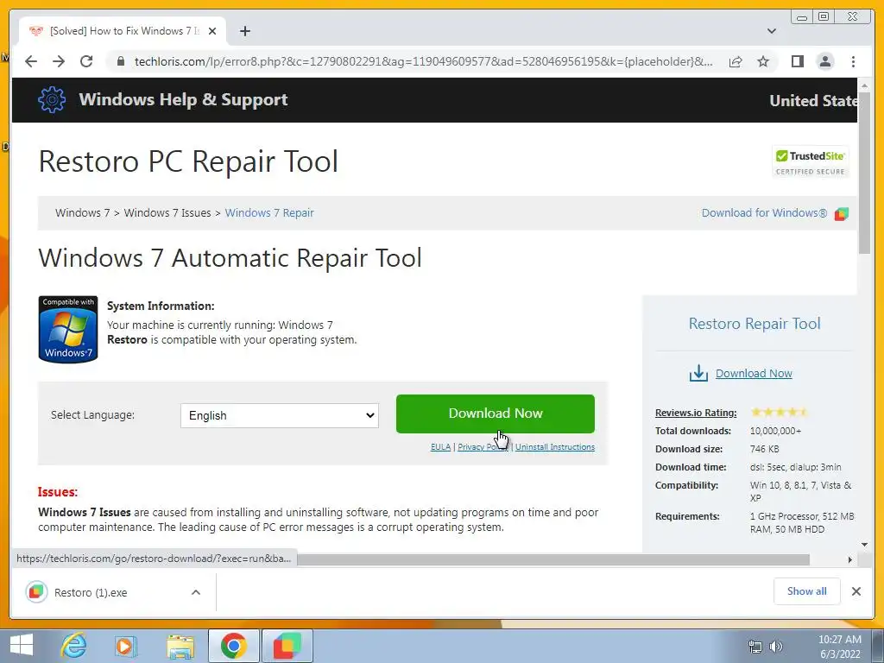Click the Restoro (1).exe download item
Screen dimensions: 884x663
coord(113,592)
